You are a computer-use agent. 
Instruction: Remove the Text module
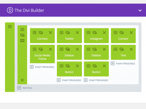[131, 49]
